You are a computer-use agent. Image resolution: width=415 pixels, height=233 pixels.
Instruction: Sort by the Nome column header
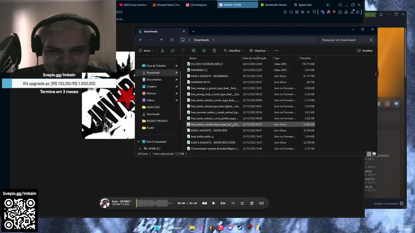click(x=214, y=58)
